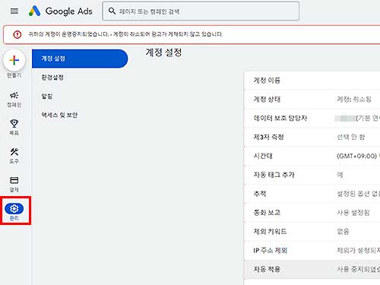Click the 계정 설정 page heading
This screenshot has width=380, height=285.
[x=163, y=52]
